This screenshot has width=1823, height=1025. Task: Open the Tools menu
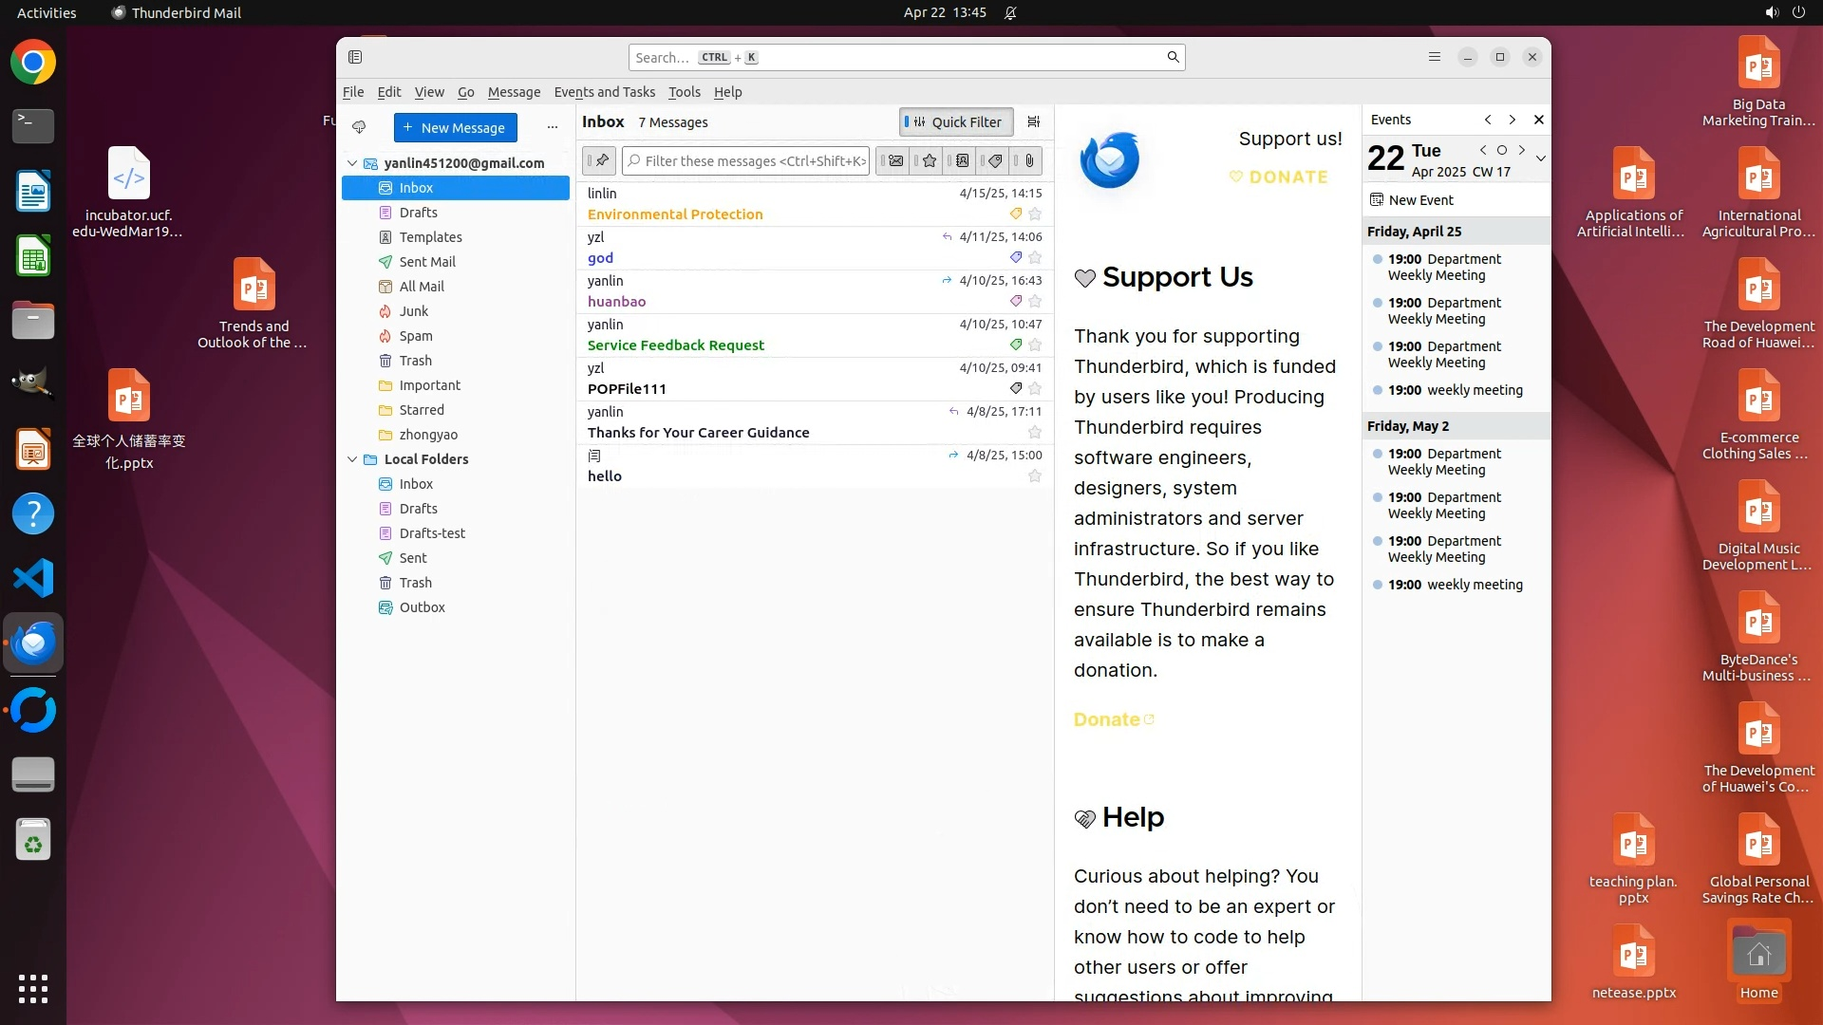[x=684, y=92]
